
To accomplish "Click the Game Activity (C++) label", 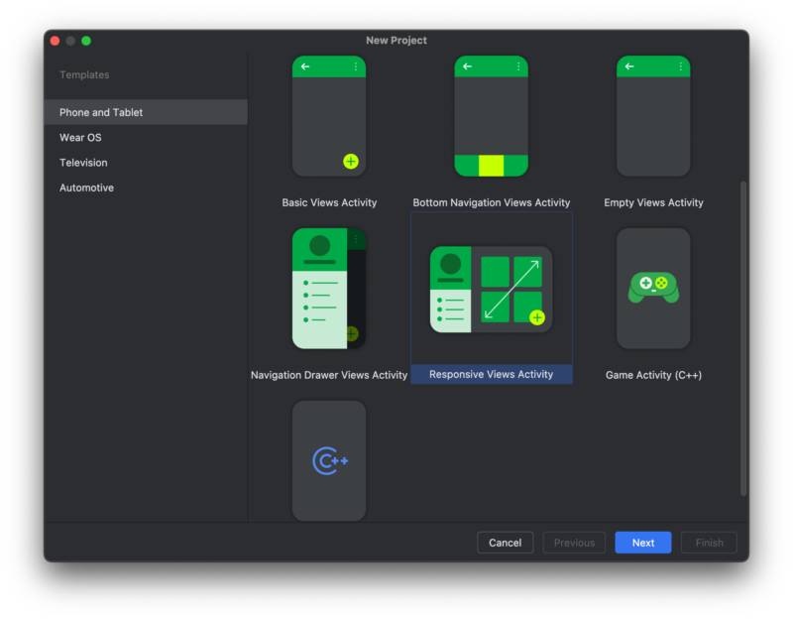I will [653, 375].
